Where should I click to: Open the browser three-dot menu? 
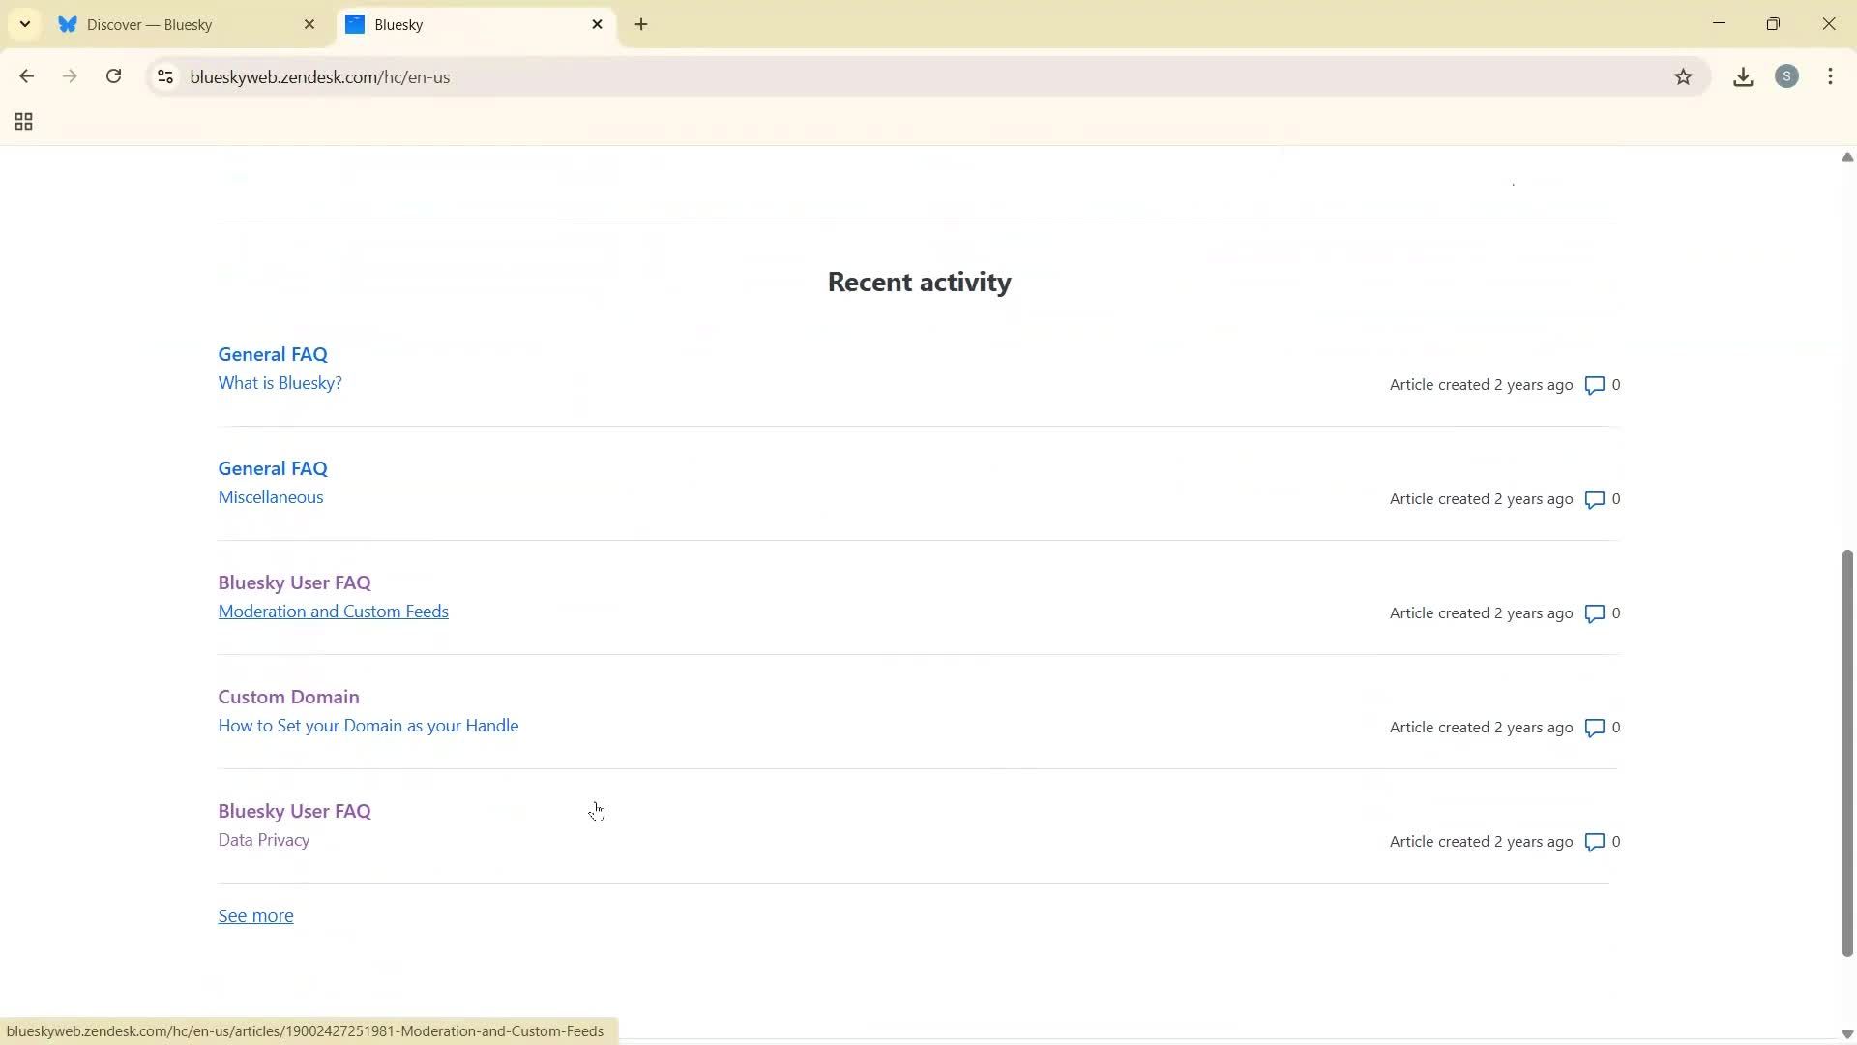click(1831, 76)
